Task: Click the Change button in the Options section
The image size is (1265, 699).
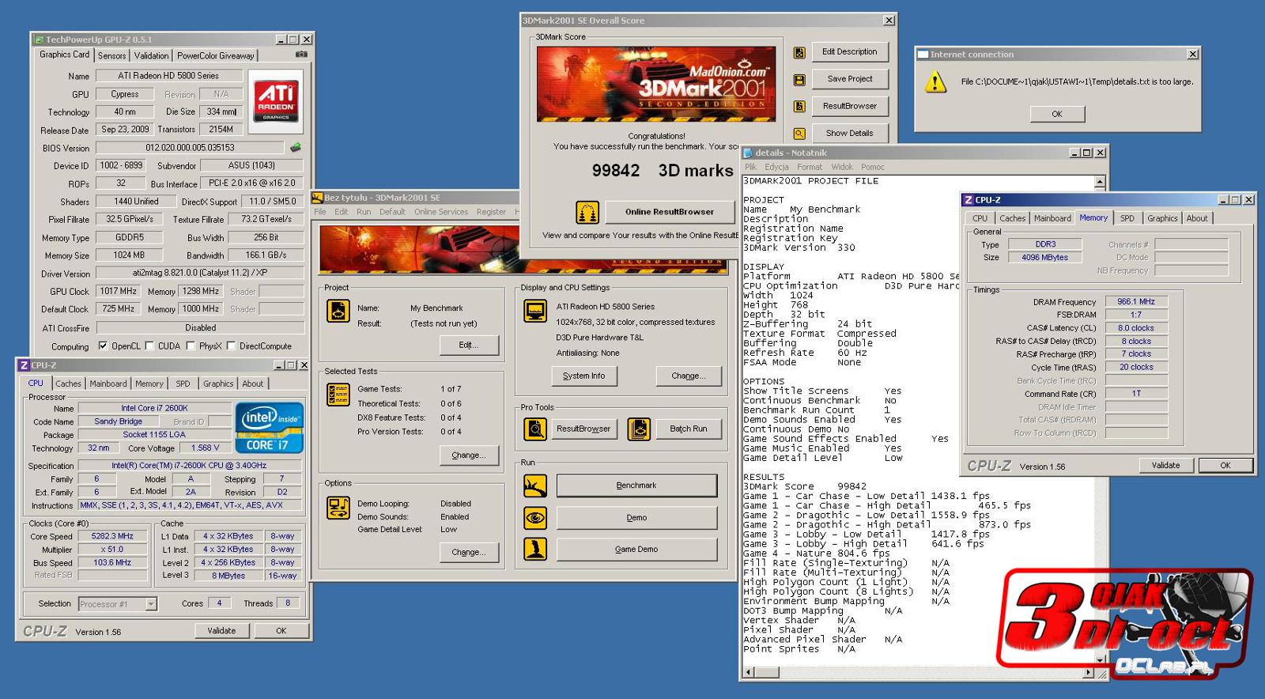Action: pyautogui.click(x=469, y=552)
